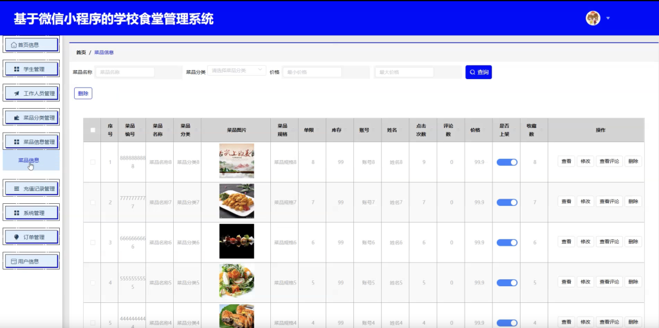The width and height of the screenshot is (659, 328).
Task: Sort by the 评论数 column header
Action: coord(450,130)
